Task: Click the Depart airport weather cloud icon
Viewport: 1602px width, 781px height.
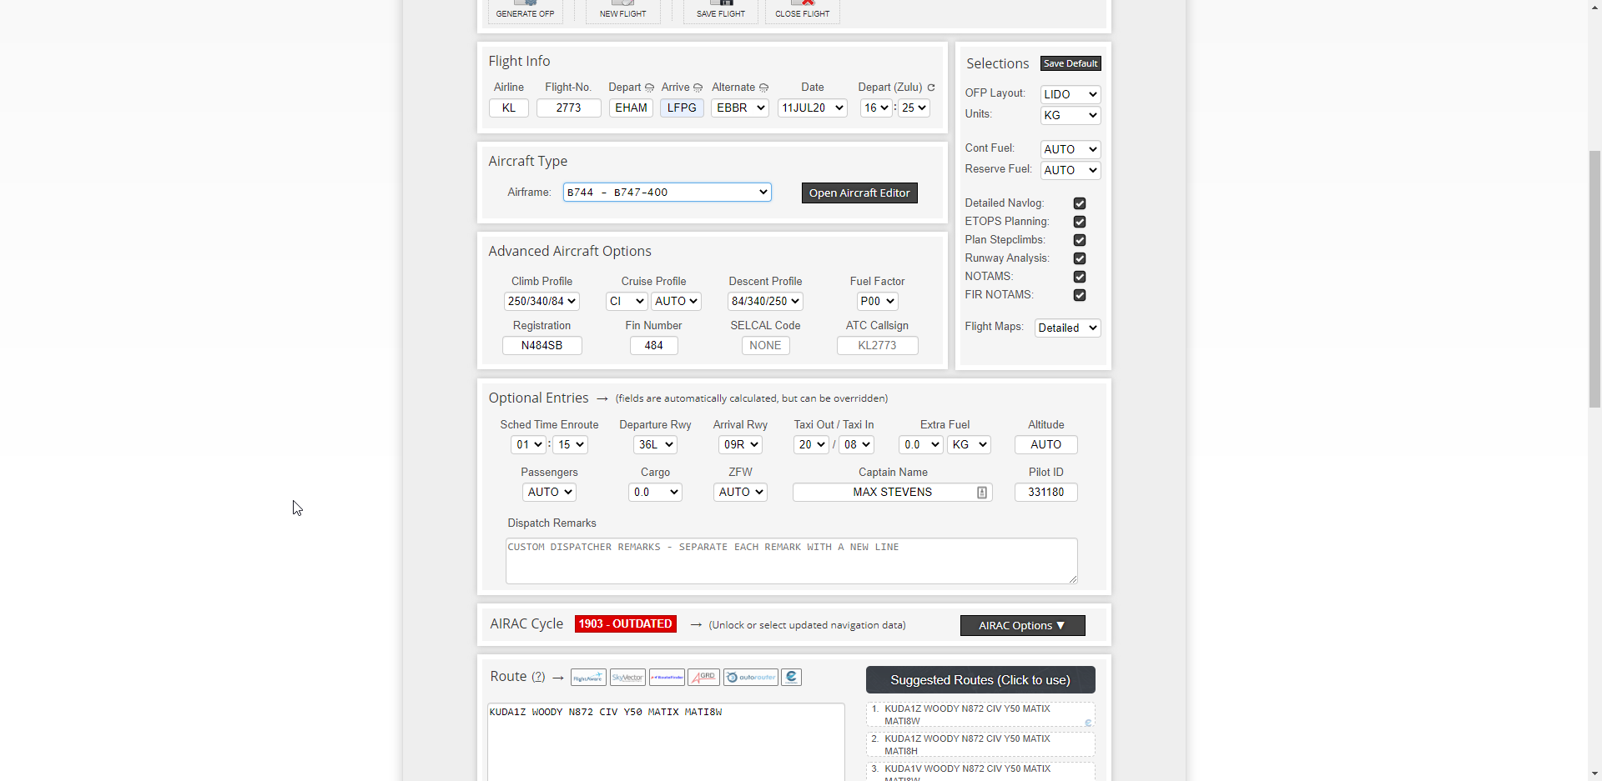Action: pos(649,88)
